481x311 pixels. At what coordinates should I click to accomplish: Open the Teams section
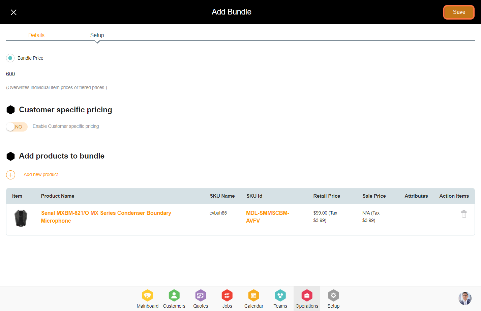tap(280, 299)
